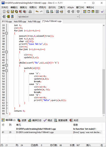The image size is (106, 147).
Task: Collapse the while-loop fold at line 48
Action: [x=7, y=65]
